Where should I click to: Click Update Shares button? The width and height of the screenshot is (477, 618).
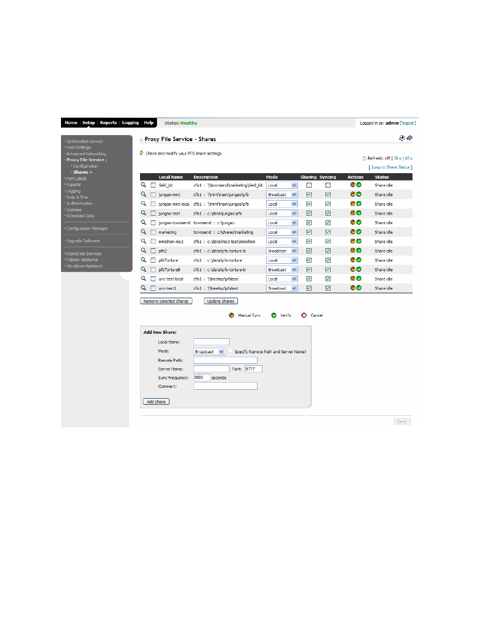[x=220, y=301]
